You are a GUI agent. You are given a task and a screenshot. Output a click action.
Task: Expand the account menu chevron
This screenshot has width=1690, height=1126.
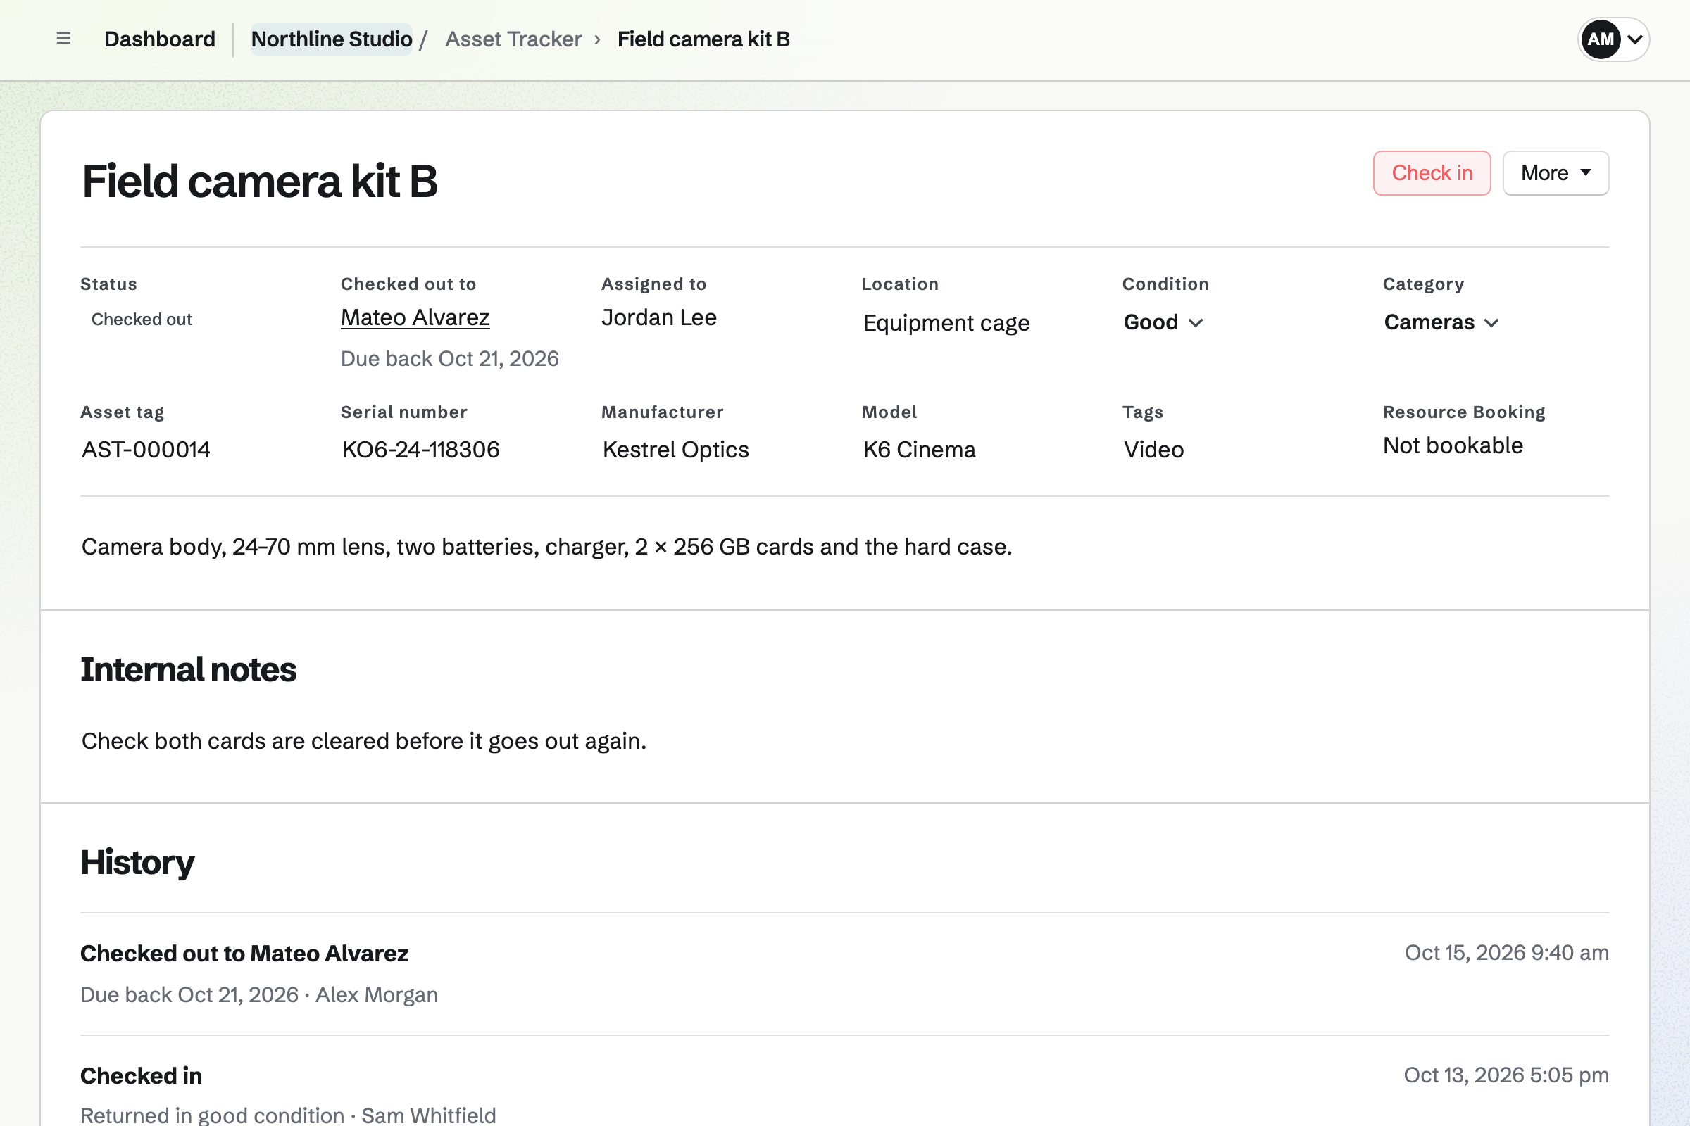tap(1634, 39)
